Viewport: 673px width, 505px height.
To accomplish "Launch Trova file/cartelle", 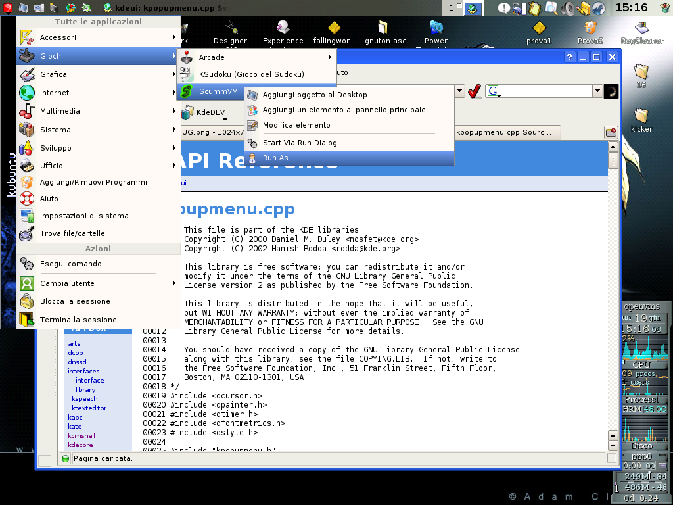I will point(99,233).
